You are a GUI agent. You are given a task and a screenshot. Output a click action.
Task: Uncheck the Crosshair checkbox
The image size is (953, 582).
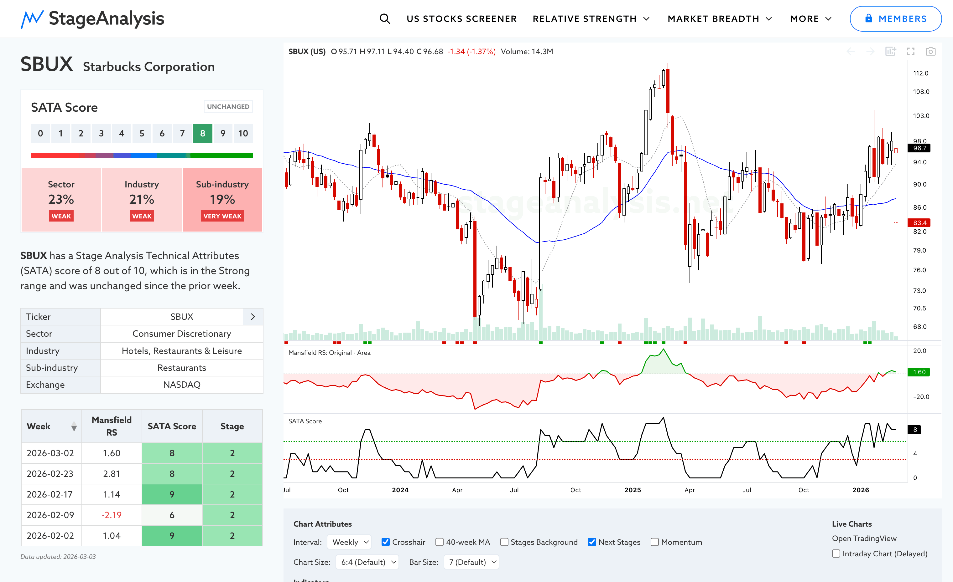pyautogui.click(x=386, y=542)
